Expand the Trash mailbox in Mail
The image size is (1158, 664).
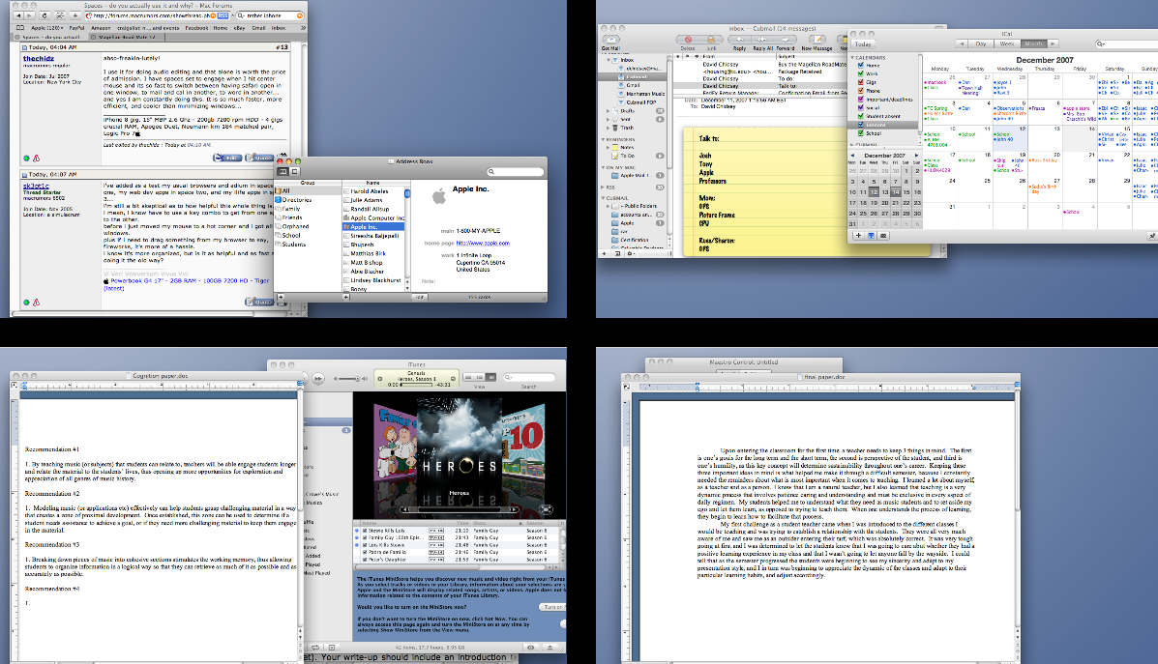(609, 128)
